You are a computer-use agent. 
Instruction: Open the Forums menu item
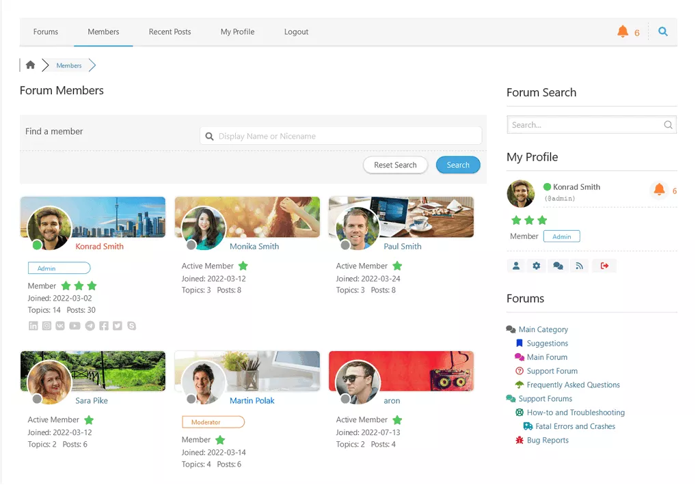46,32
